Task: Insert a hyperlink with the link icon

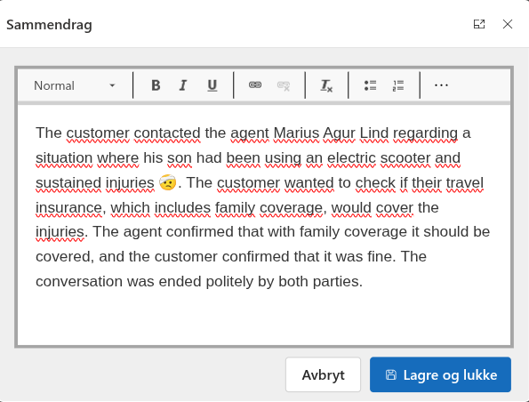Action: click(x=255, y=85)
